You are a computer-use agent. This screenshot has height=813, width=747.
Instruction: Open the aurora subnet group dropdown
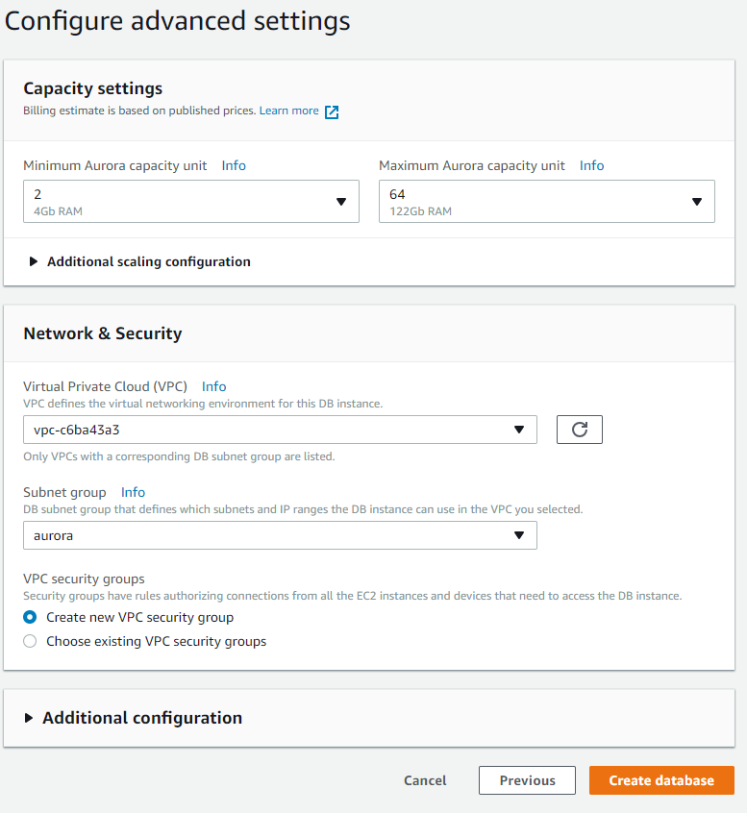tap(280, 535)
